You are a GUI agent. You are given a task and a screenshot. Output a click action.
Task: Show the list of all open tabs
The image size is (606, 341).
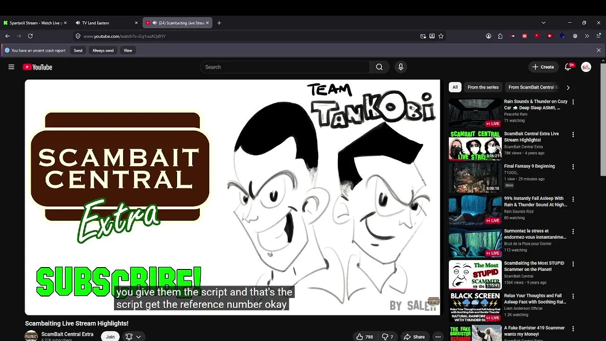tap(544, 23)
